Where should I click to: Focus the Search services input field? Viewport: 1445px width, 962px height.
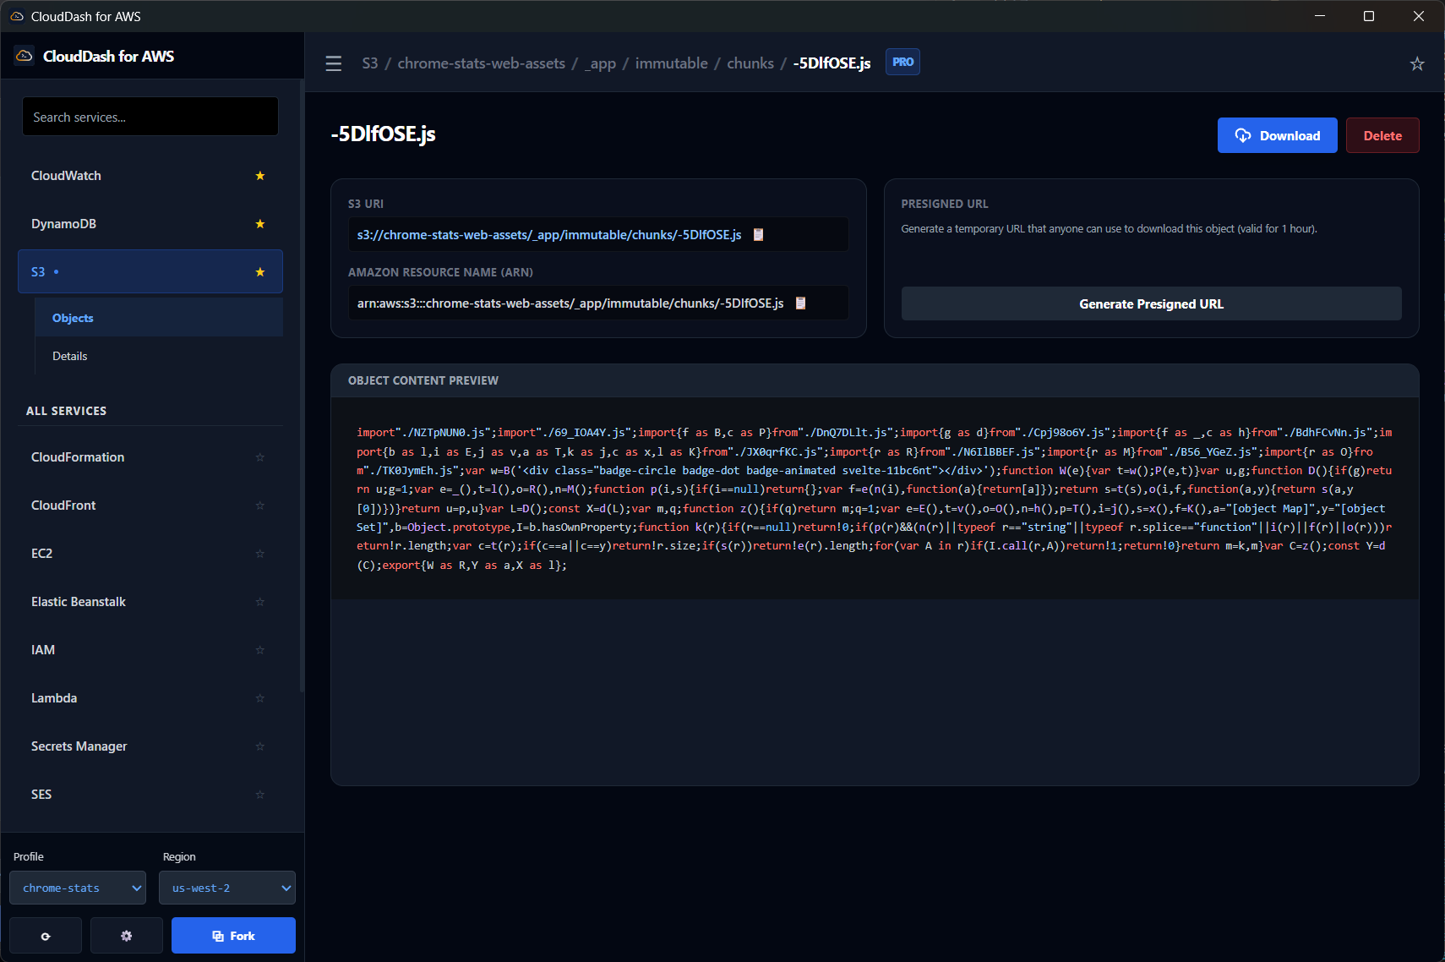(150, 117)
